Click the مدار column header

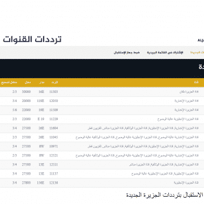point(41,83)
